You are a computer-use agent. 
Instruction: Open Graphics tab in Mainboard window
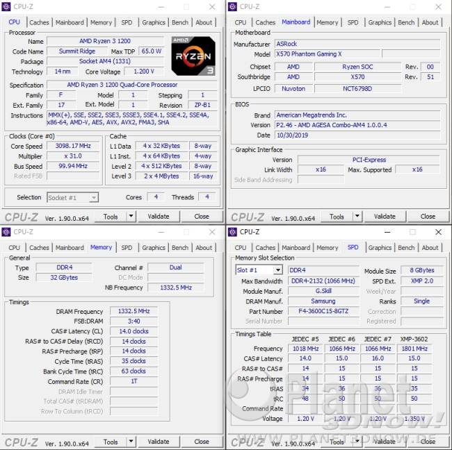380,22
